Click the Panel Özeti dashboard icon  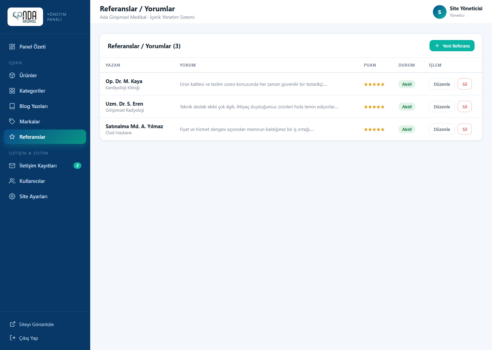point(12,47)
